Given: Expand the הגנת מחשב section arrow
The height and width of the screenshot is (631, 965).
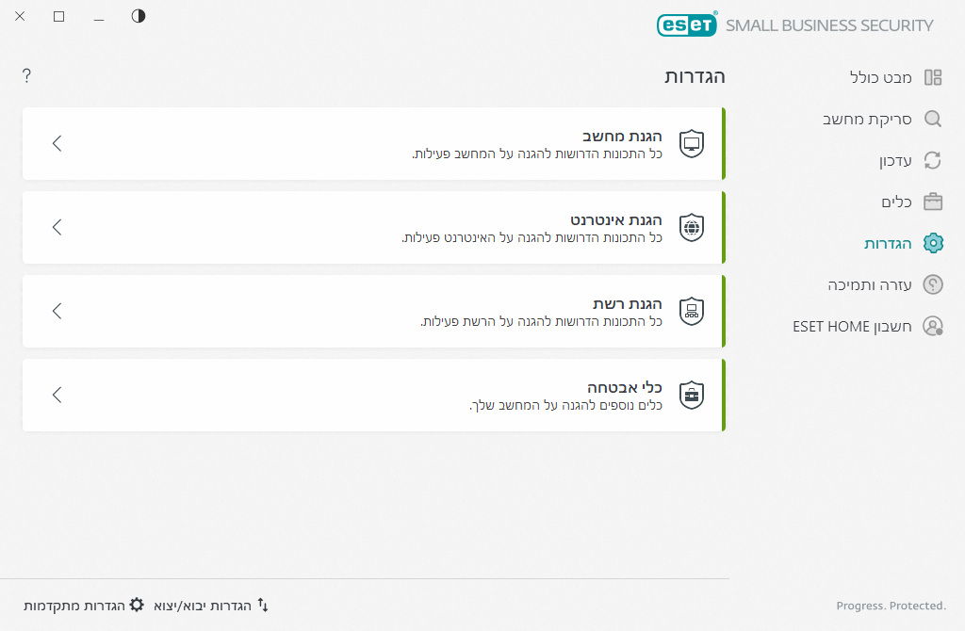Looking at the screenshot, I should 57,143.
